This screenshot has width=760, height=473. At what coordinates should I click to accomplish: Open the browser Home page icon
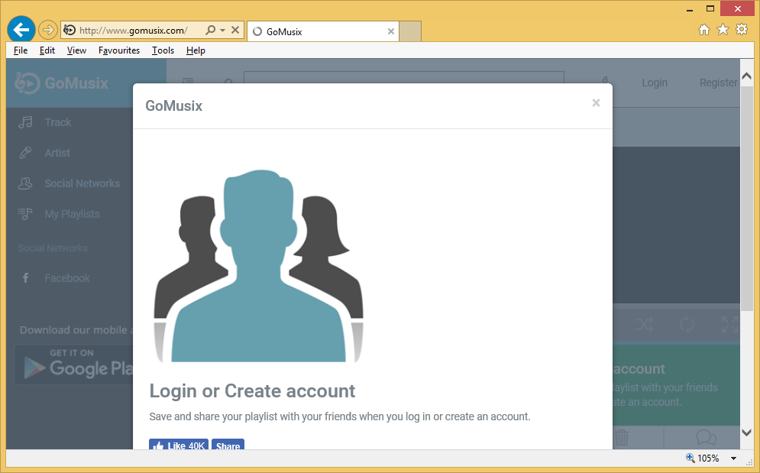point(704,30)
